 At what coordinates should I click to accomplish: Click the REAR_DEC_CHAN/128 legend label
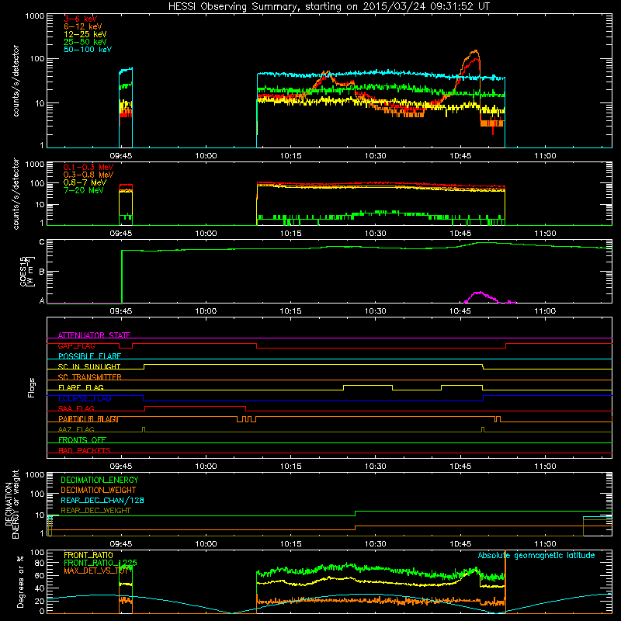[x=102, y=500]
